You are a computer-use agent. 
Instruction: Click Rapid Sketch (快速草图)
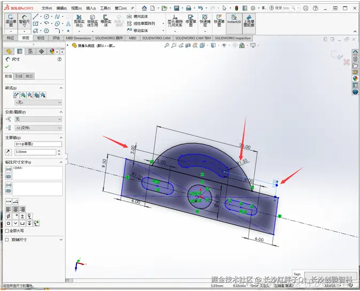[x=219, y=21]
